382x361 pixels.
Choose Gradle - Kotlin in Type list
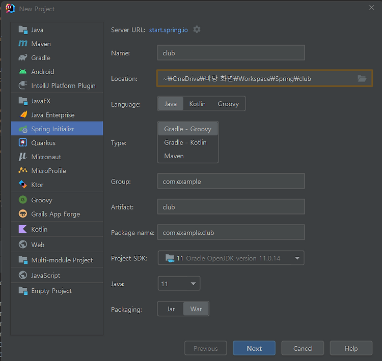(185, 142)
